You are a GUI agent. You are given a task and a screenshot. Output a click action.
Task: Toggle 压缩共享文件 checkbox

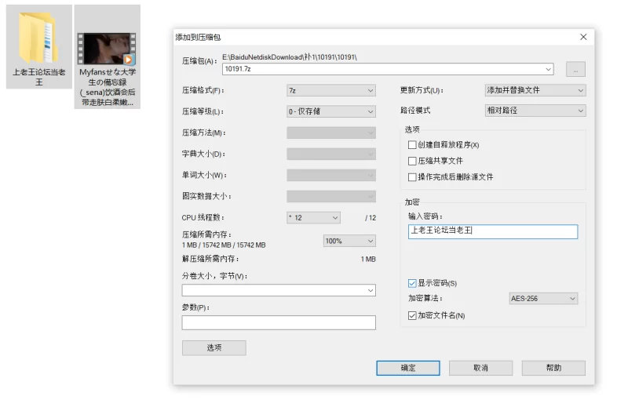pos(412,161)
